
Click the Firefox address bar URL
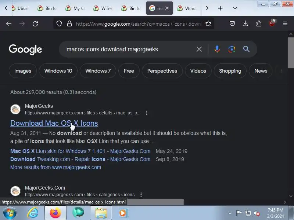point(139,24)
